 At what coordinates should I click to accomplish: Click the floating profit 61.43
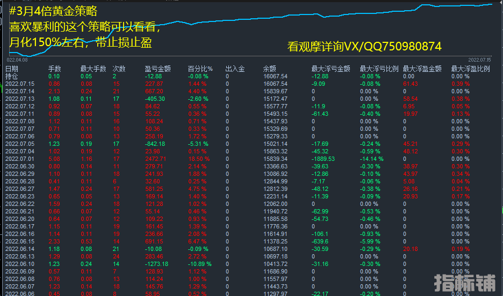[410, 84]
